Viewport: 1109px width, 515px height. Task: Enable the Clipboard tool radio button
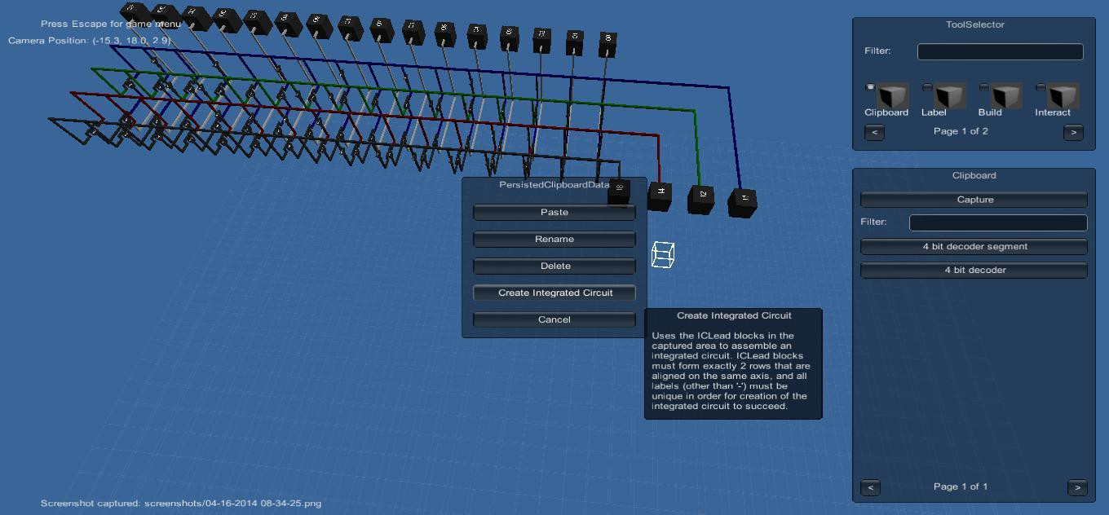[x=870, y=87]
